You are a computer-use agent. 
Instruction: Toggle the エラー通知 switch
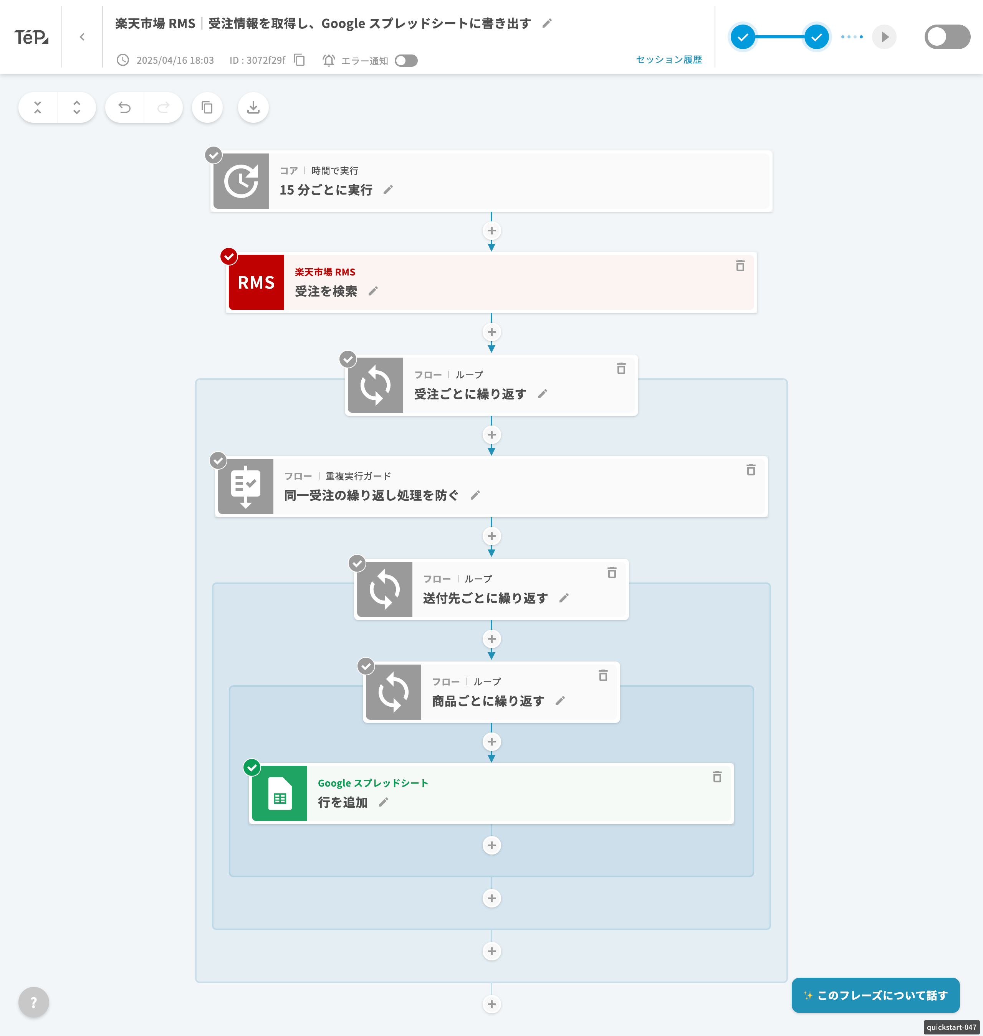[x=406, y=61]
